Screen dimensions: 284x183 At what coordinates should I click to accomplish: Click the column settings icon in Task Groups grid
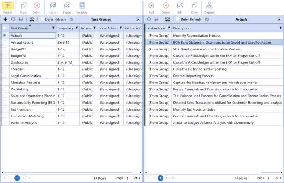pos(32,19)
